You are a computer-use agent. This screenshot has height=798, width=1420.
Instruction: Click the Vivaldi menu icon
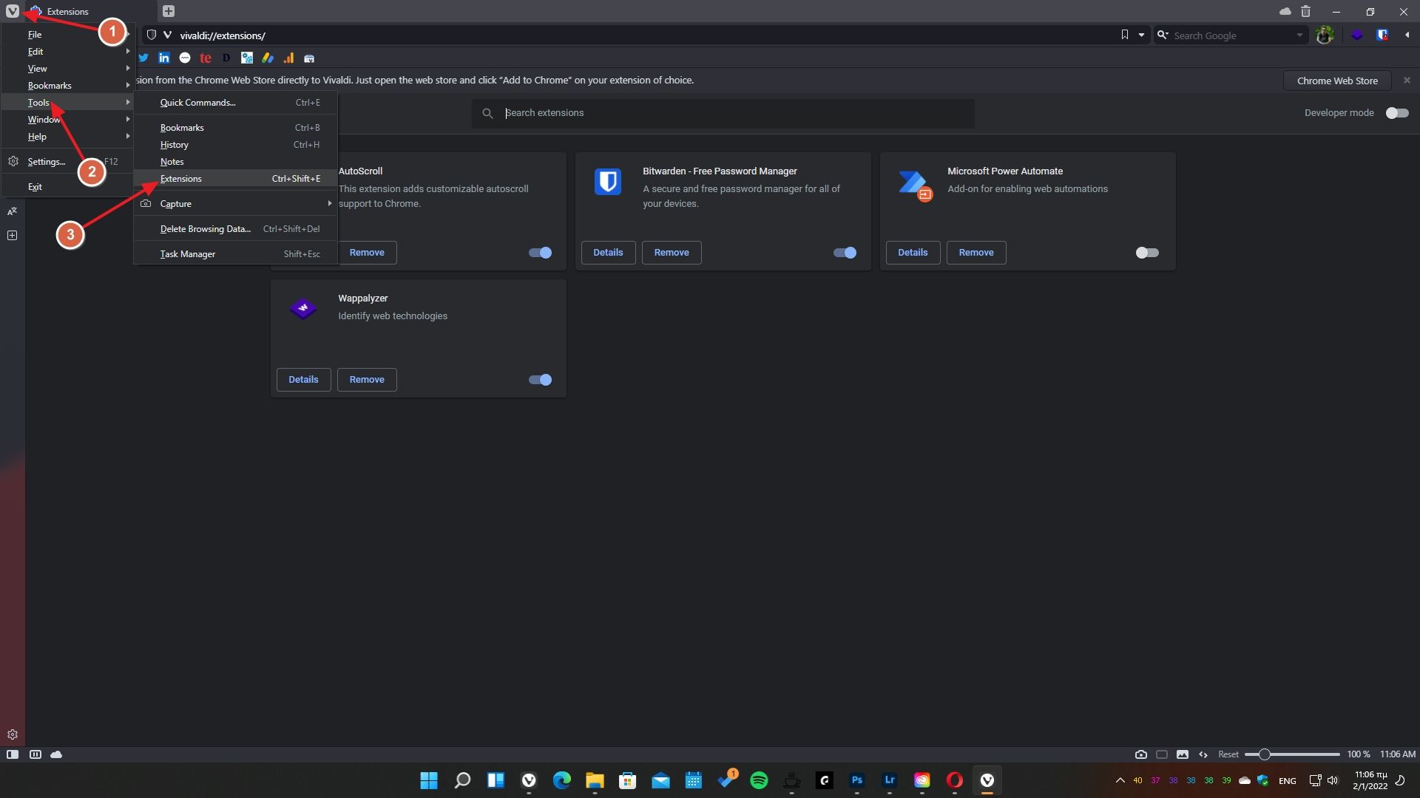[13, 11]
